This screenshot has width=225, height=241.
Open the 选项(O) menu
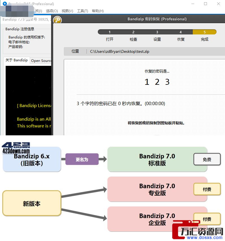coord(52,11)
